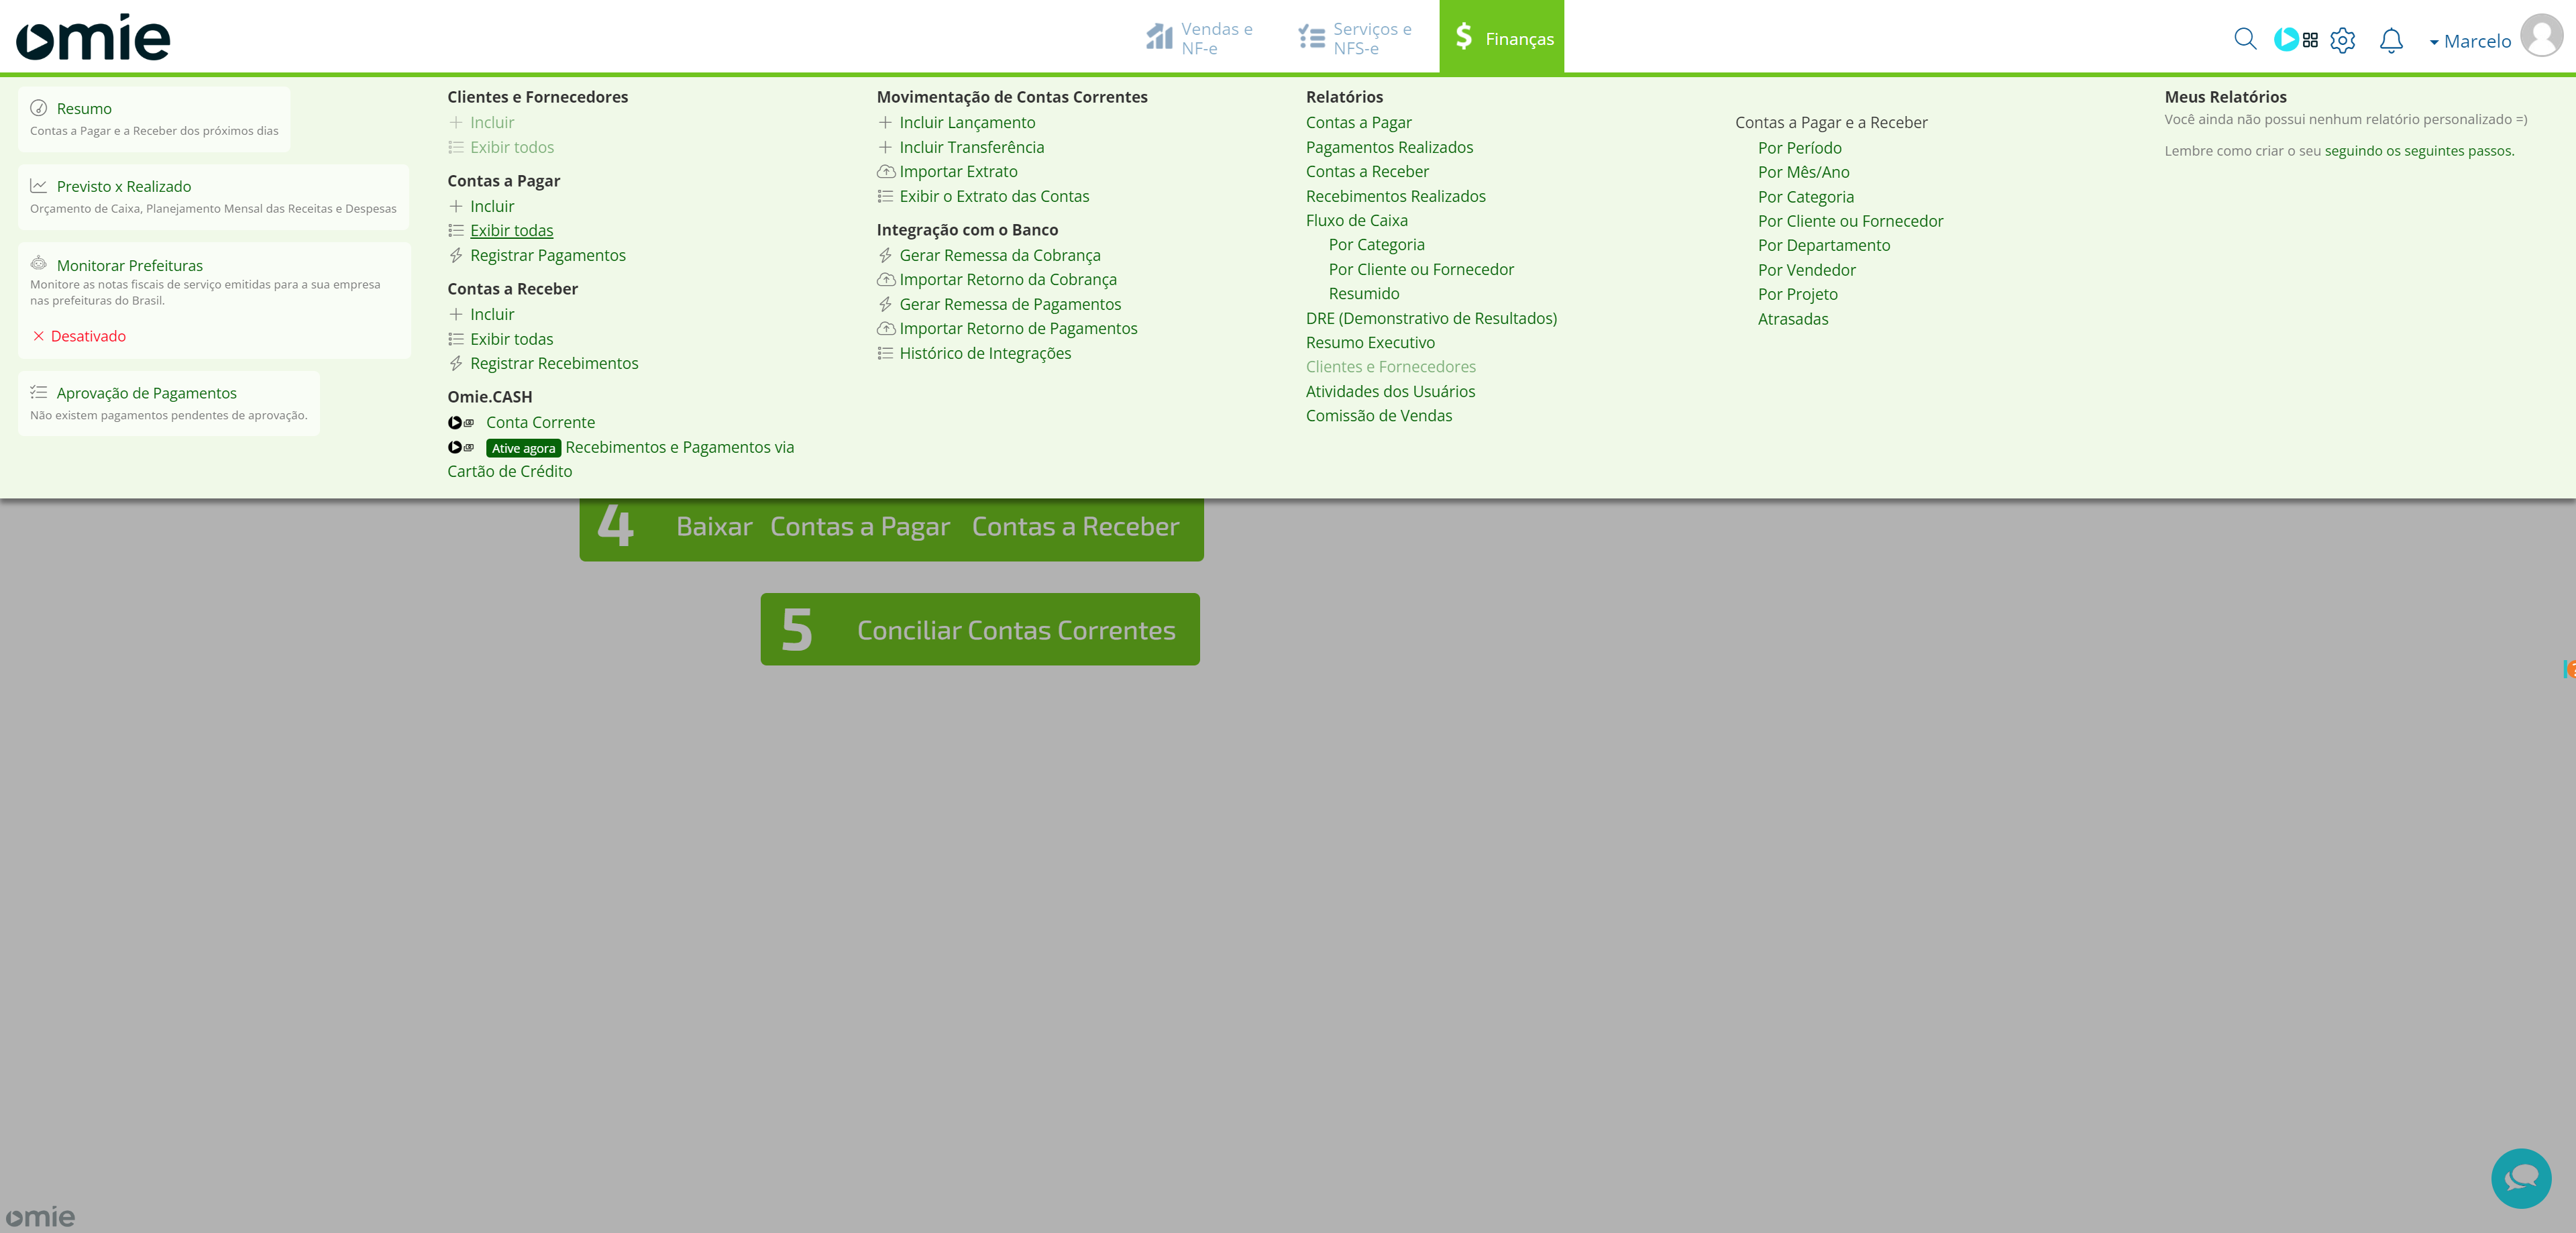Open the chat support bubble
This screenshot has width=2576, height=1233.
coord(2521,1178)
